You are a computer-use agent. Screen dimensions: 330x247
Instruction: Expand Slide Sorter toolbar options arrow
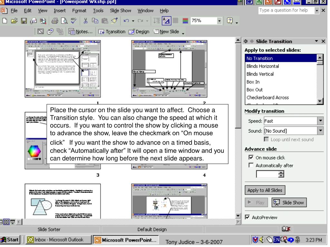point(183,33)
